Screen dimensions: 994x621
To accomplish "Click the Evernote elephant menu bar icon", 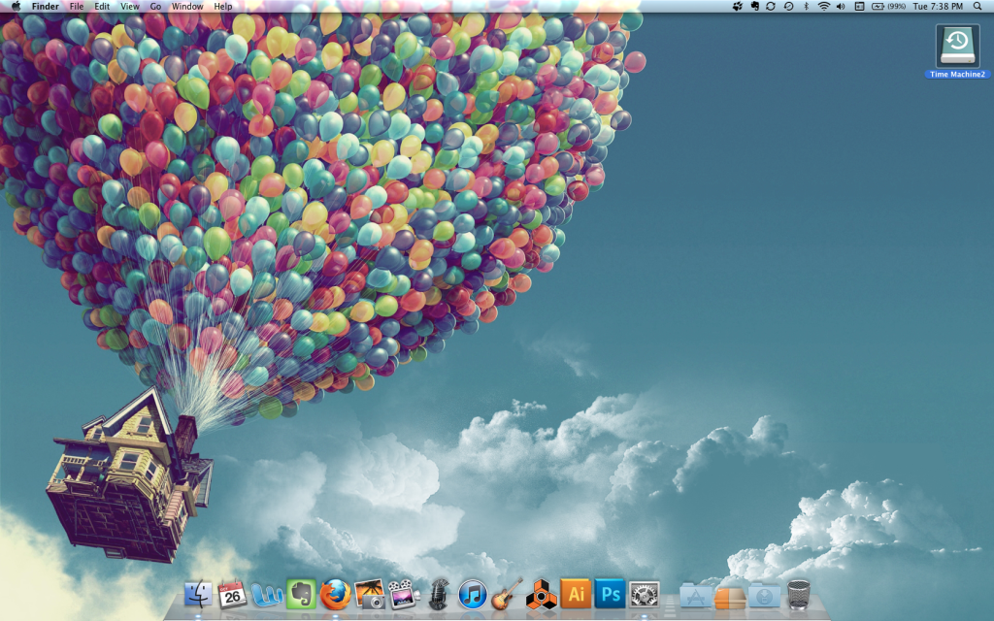I will 754,7.
